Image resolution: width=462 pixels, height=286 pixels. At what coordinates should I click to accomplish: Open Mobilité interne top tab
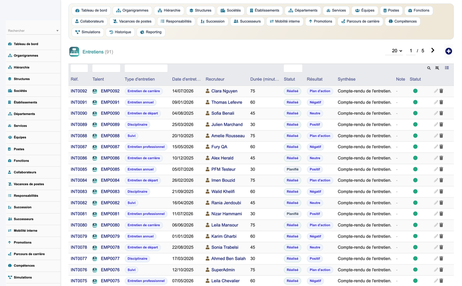[x=285, y=22]
